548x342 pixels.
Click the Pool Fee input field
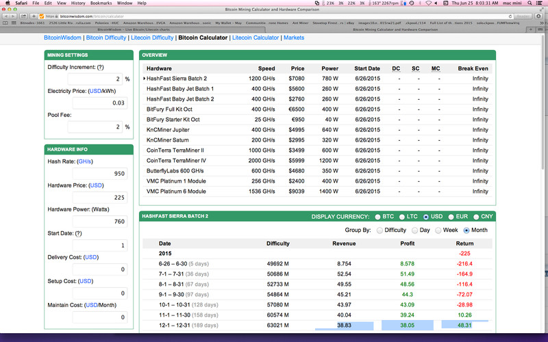[95, 127]
